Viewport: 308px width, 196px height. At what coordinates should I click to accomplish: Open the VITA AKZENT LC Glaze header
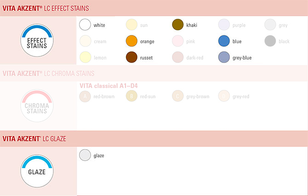click(34, 139)
